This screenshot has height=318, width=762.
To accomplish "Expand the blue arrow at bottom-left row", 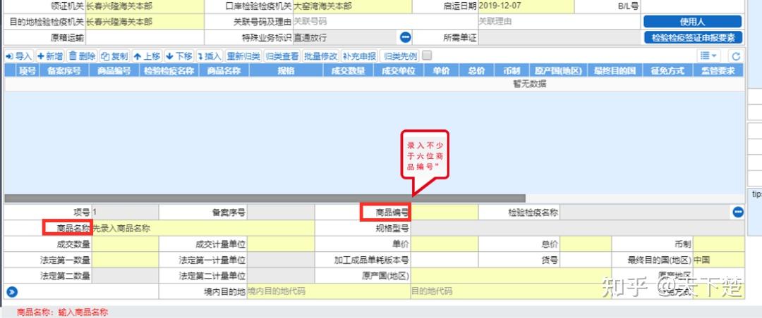I will (12, 291).
